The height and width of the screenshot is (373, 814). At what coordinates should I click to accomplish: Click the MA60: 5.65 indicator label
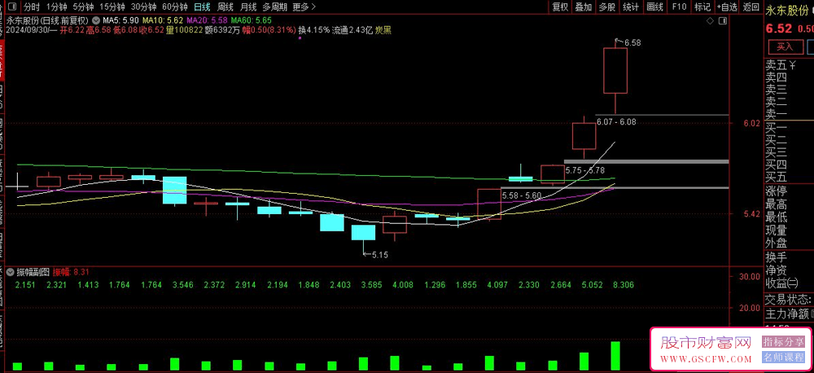point(252,21)
